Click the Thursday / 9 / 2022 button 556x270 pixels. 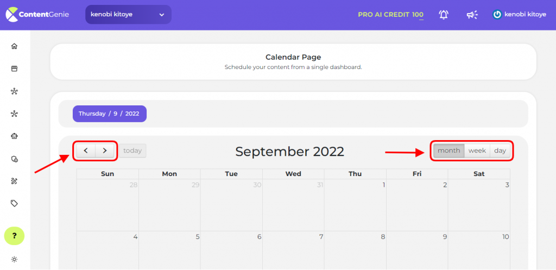(x=110, y=114)
